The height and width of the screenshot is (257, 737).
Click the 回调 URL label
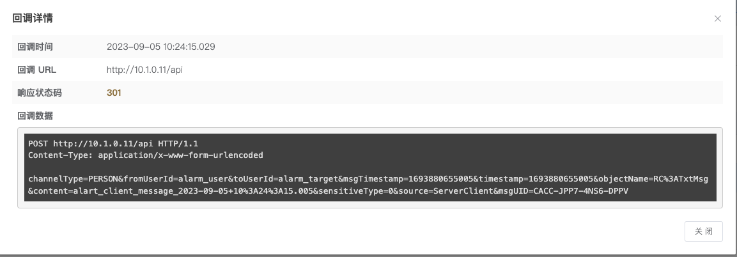point(37,70)
